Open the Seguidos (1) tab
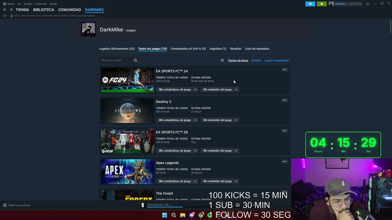This screenshot has width=392, height=220. pos(218,49)
